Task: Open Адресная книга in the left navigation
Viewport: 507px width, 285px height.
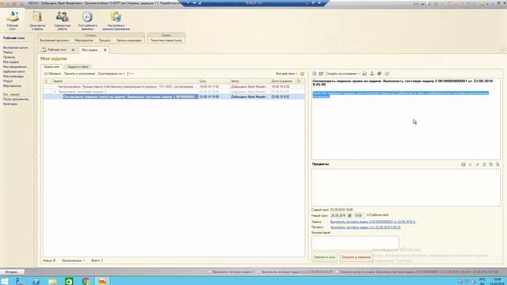Action: [14, 72]
